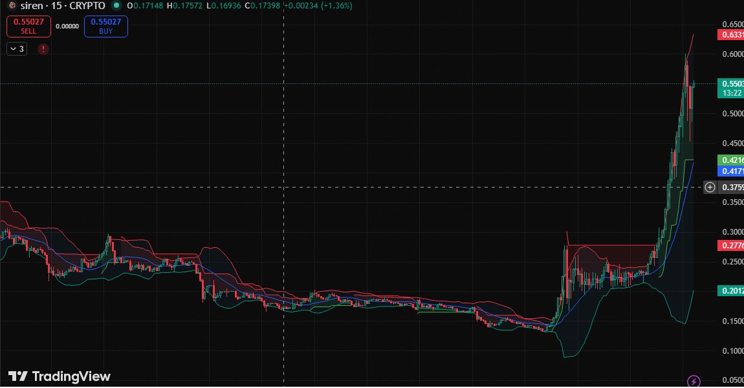Click the 13:22 bar countdown label

point(730,93)
